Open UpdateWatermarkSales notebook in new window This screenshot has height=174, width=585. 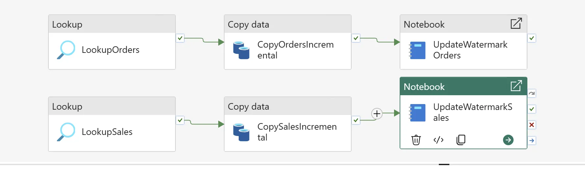[x=516, y=86]
